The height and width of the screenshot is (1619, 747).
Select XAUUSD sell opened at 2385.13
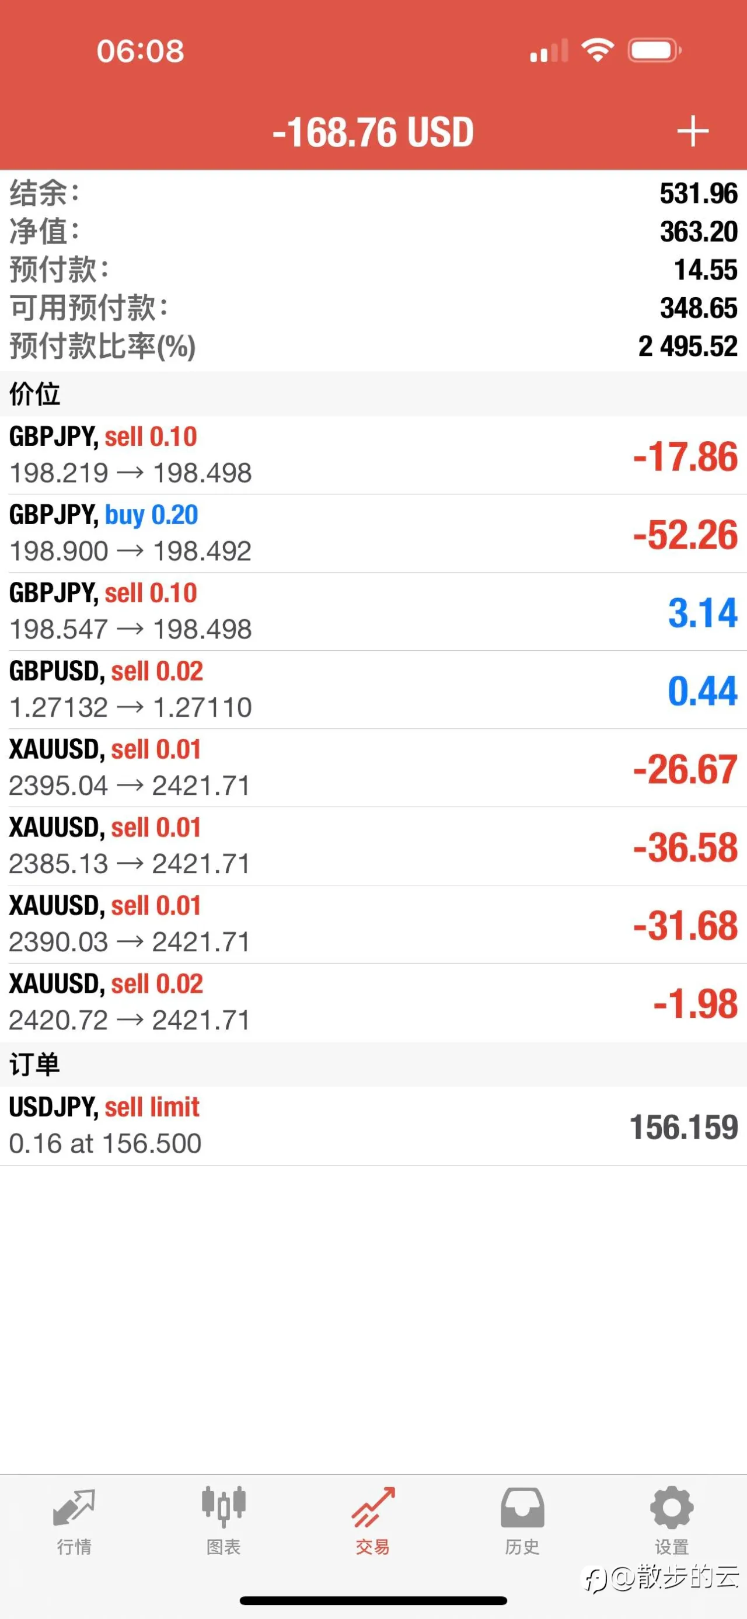[373, 847]
